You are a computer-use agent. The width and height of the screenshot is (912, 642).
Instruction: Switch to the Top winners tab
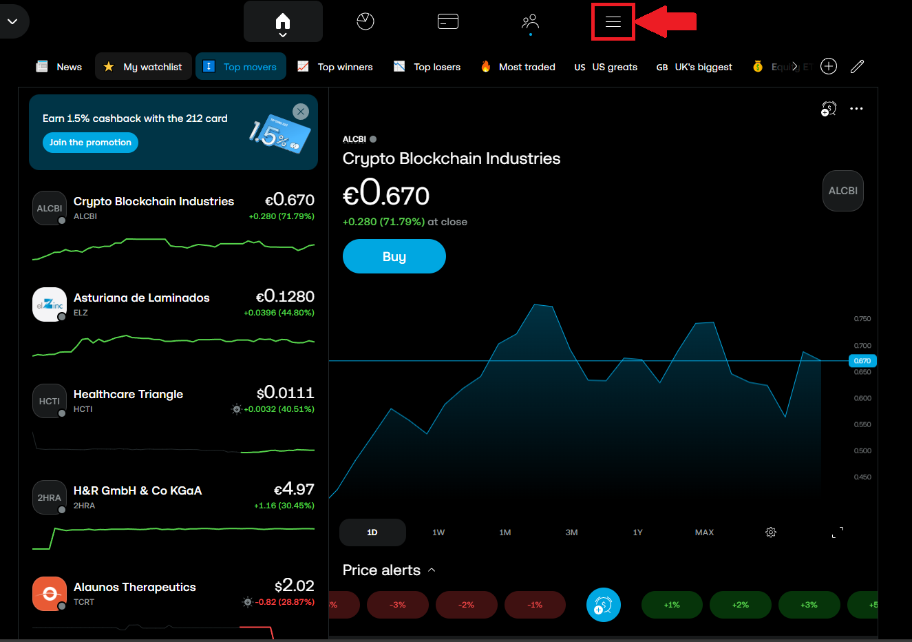(335, 67)
